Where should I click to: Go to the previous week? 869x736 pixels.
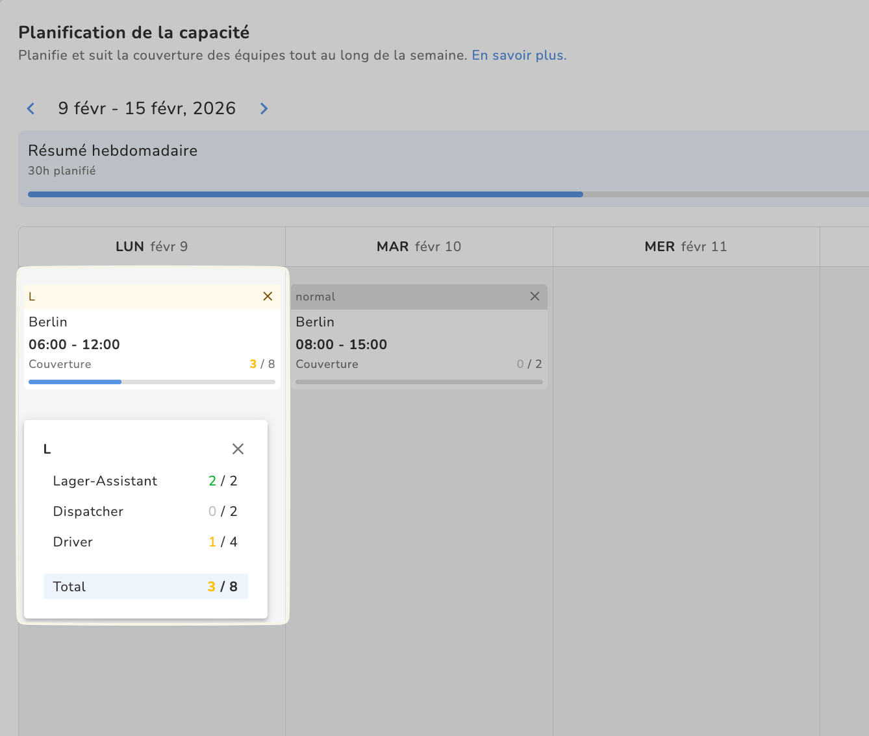click(x=31, y=108)
